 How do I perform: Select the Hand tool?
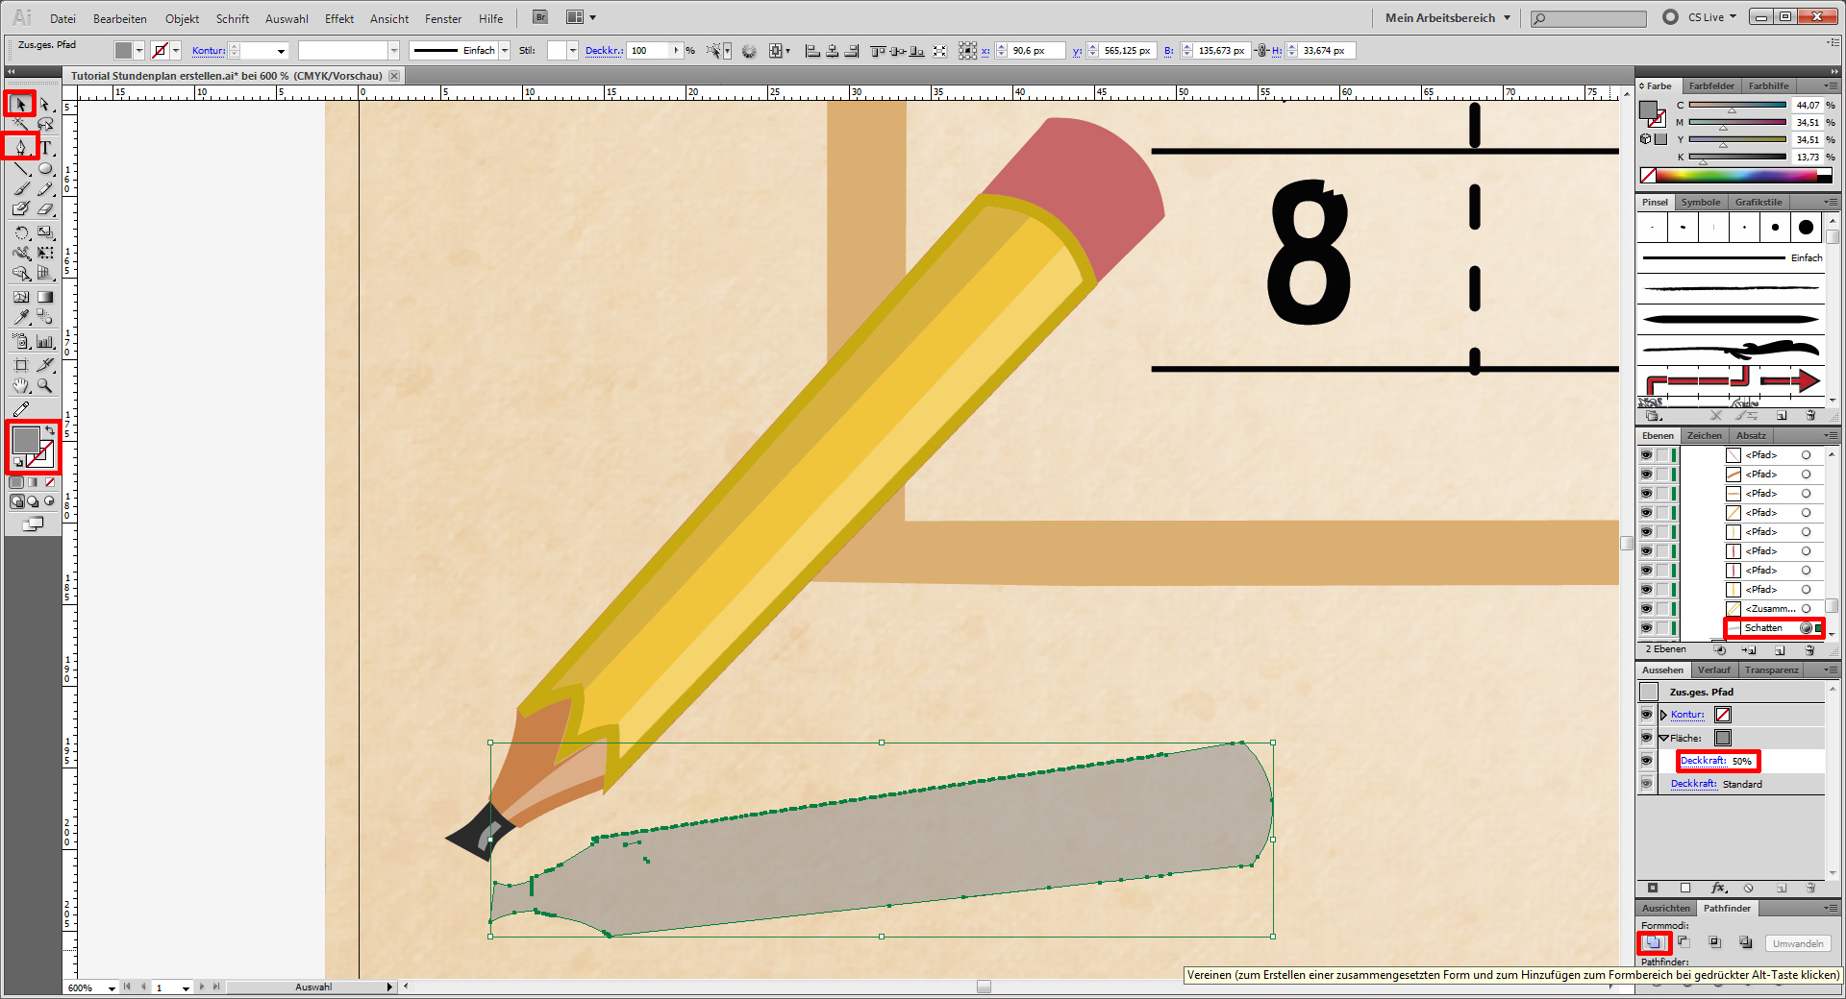pos(21,386)
